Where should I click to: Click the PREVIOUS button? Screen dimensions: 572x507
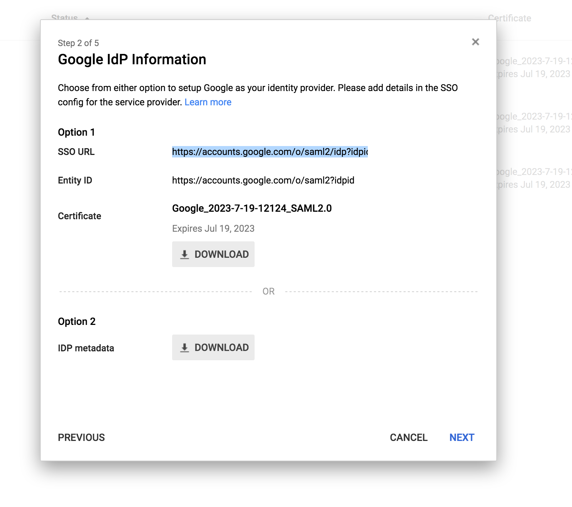tap(81, 437)
